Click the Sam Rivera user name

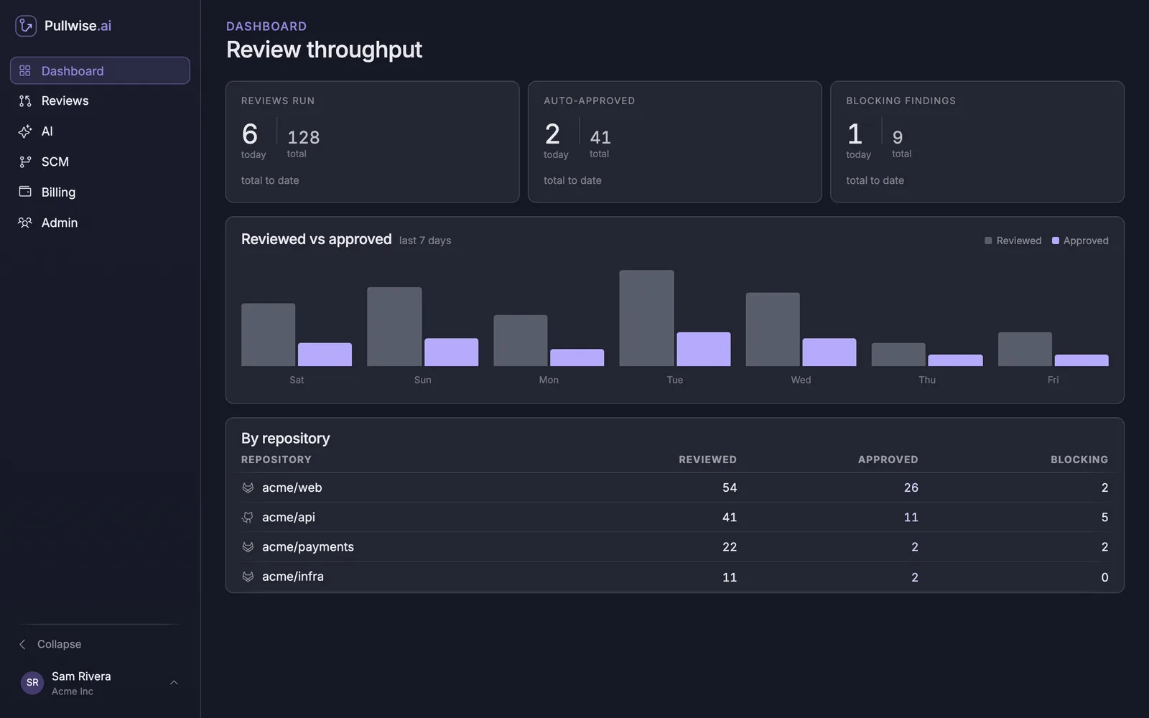coord(81,676)
